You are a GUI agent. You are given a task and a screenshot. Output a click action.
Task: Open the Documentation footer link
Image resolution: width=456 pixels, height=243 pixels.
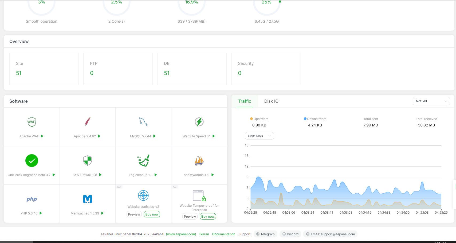tap(223, 234)
